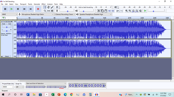
Task: Click the Fit Selection to Width icon
Action: pyautogui.click(x=133, y=11)
